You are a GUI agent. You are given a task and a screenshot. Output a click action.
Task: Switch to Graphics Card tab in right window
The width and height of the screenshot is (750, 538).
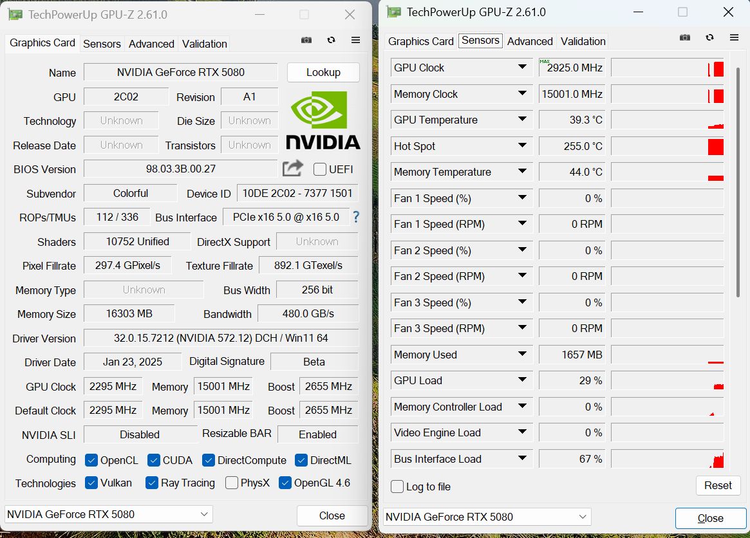click(420, 42)
